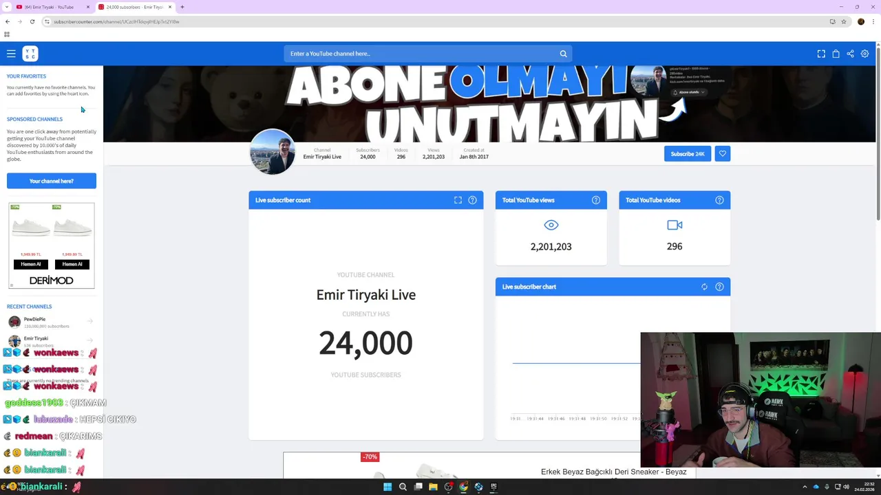Open help for Total YouTube videos card
This screenshot has height=495, width=881.
tap(719, 200)
